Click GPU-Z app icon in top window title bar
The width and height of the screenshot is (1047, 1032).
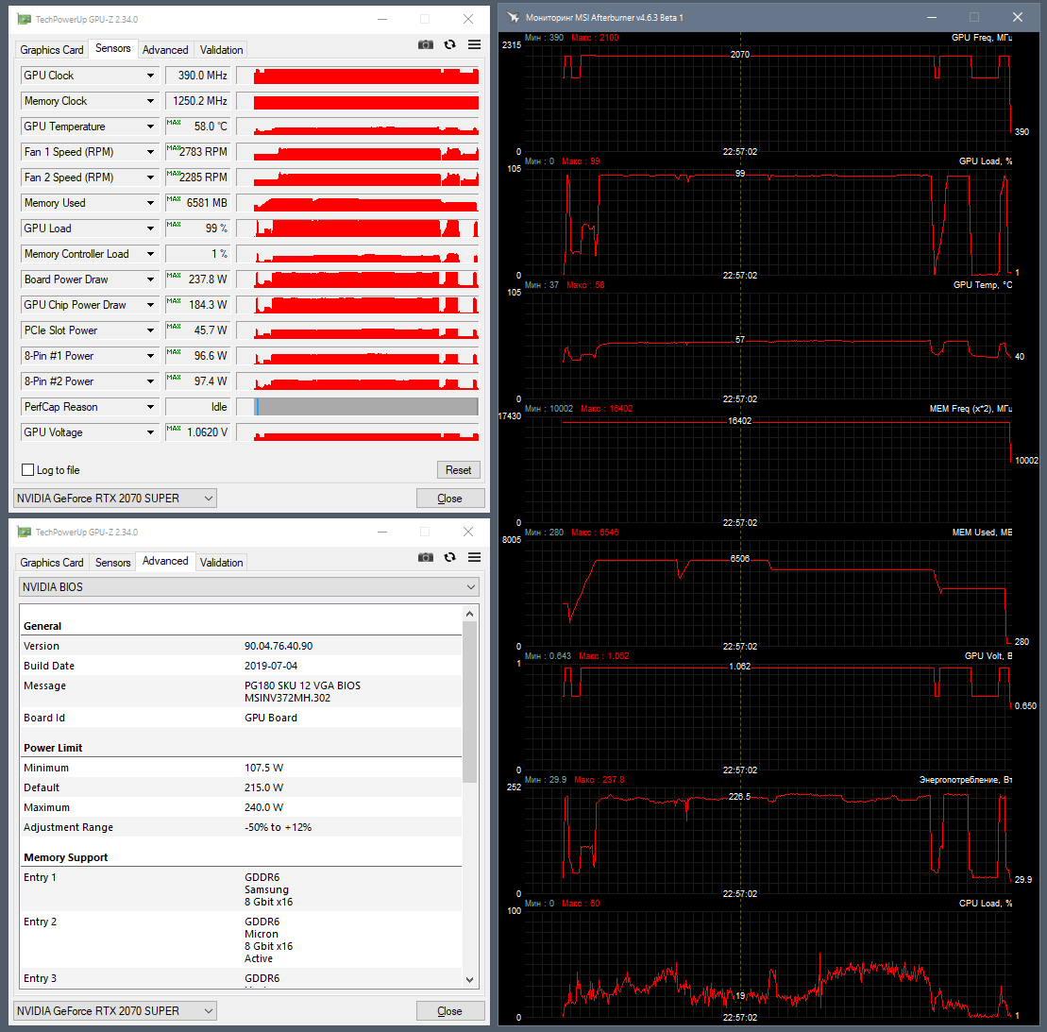25,20
